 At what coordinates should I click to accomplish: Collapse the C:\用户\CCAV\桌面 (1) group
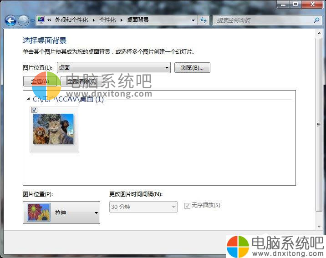pos(29,99)
